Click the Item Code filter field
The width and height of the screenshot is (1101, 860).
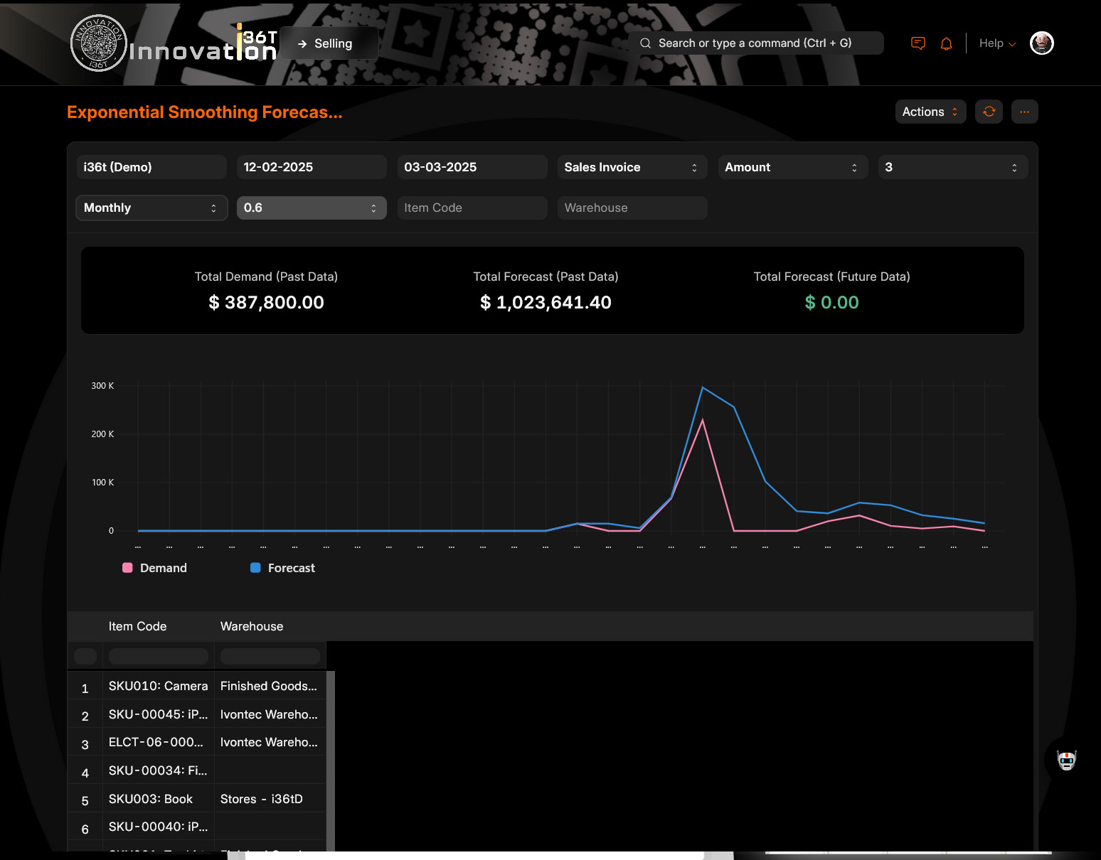click(x=472, y=208)
